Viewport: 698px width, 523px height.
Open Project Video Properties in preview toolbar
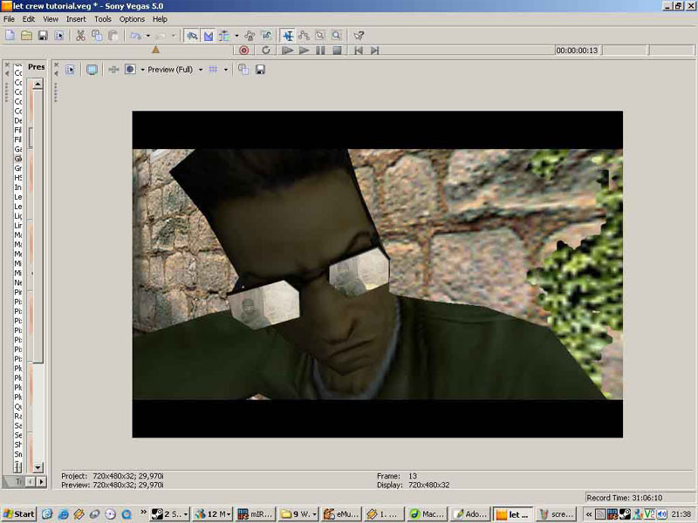[70, 70]
